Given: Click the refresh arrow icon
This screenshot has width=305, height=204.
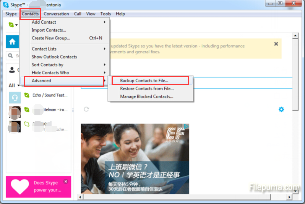Looking at the screenshot, I should click(x=86, y=109).
